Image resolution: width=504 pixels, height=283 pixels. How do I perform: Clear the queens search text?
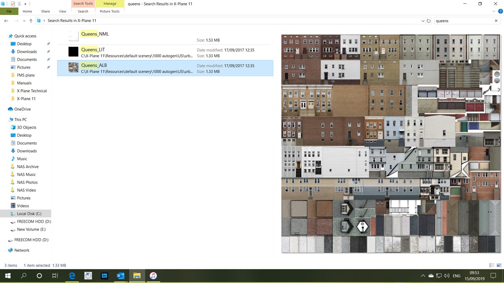coord(496,21)
